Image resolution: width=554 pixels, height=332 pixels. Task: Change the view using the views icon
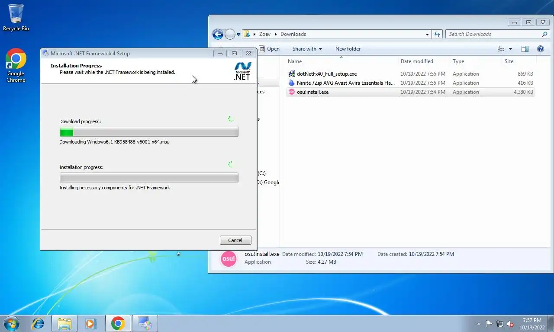501,49
